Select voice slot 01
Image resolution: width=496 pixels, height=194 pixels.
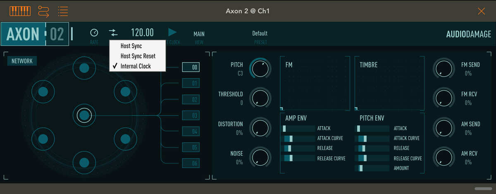191,83
